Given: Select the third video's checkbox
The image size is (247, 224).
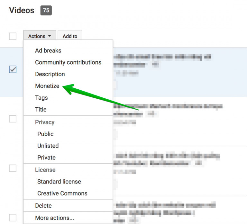Looking at the screenshot, I should coord(13,168).
